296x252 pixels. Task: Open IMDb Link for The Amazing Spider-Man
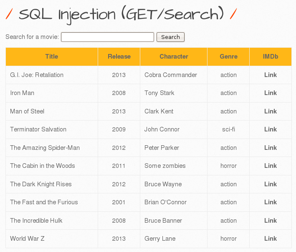[271, 148]
